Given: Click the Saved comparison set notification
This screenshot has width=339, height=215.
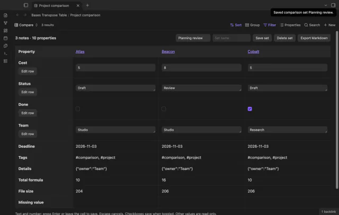Looking at the screenshot, I should pos(304,13).
